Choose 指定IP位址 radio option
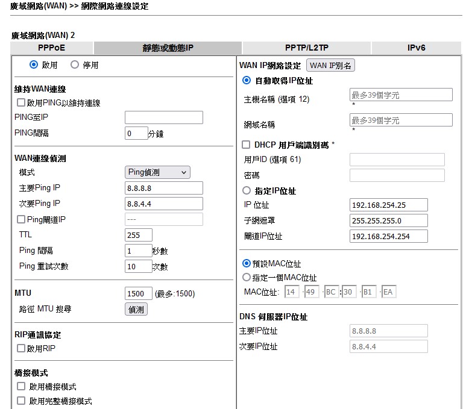The height and width of the screenshot is (409, 469). tap(246, 190)
